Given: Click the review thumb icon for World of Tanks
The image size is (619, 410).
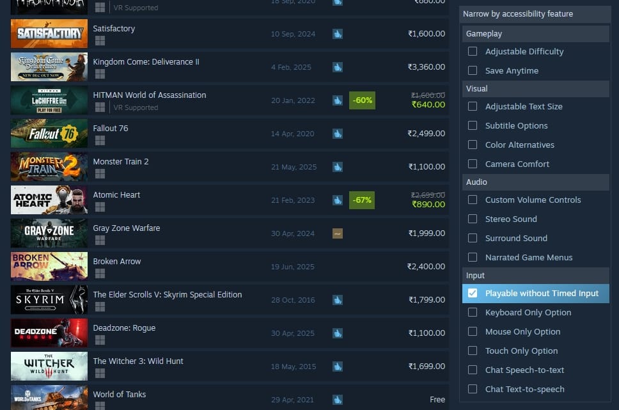Looking at the screenshot, I should [338, 400].
